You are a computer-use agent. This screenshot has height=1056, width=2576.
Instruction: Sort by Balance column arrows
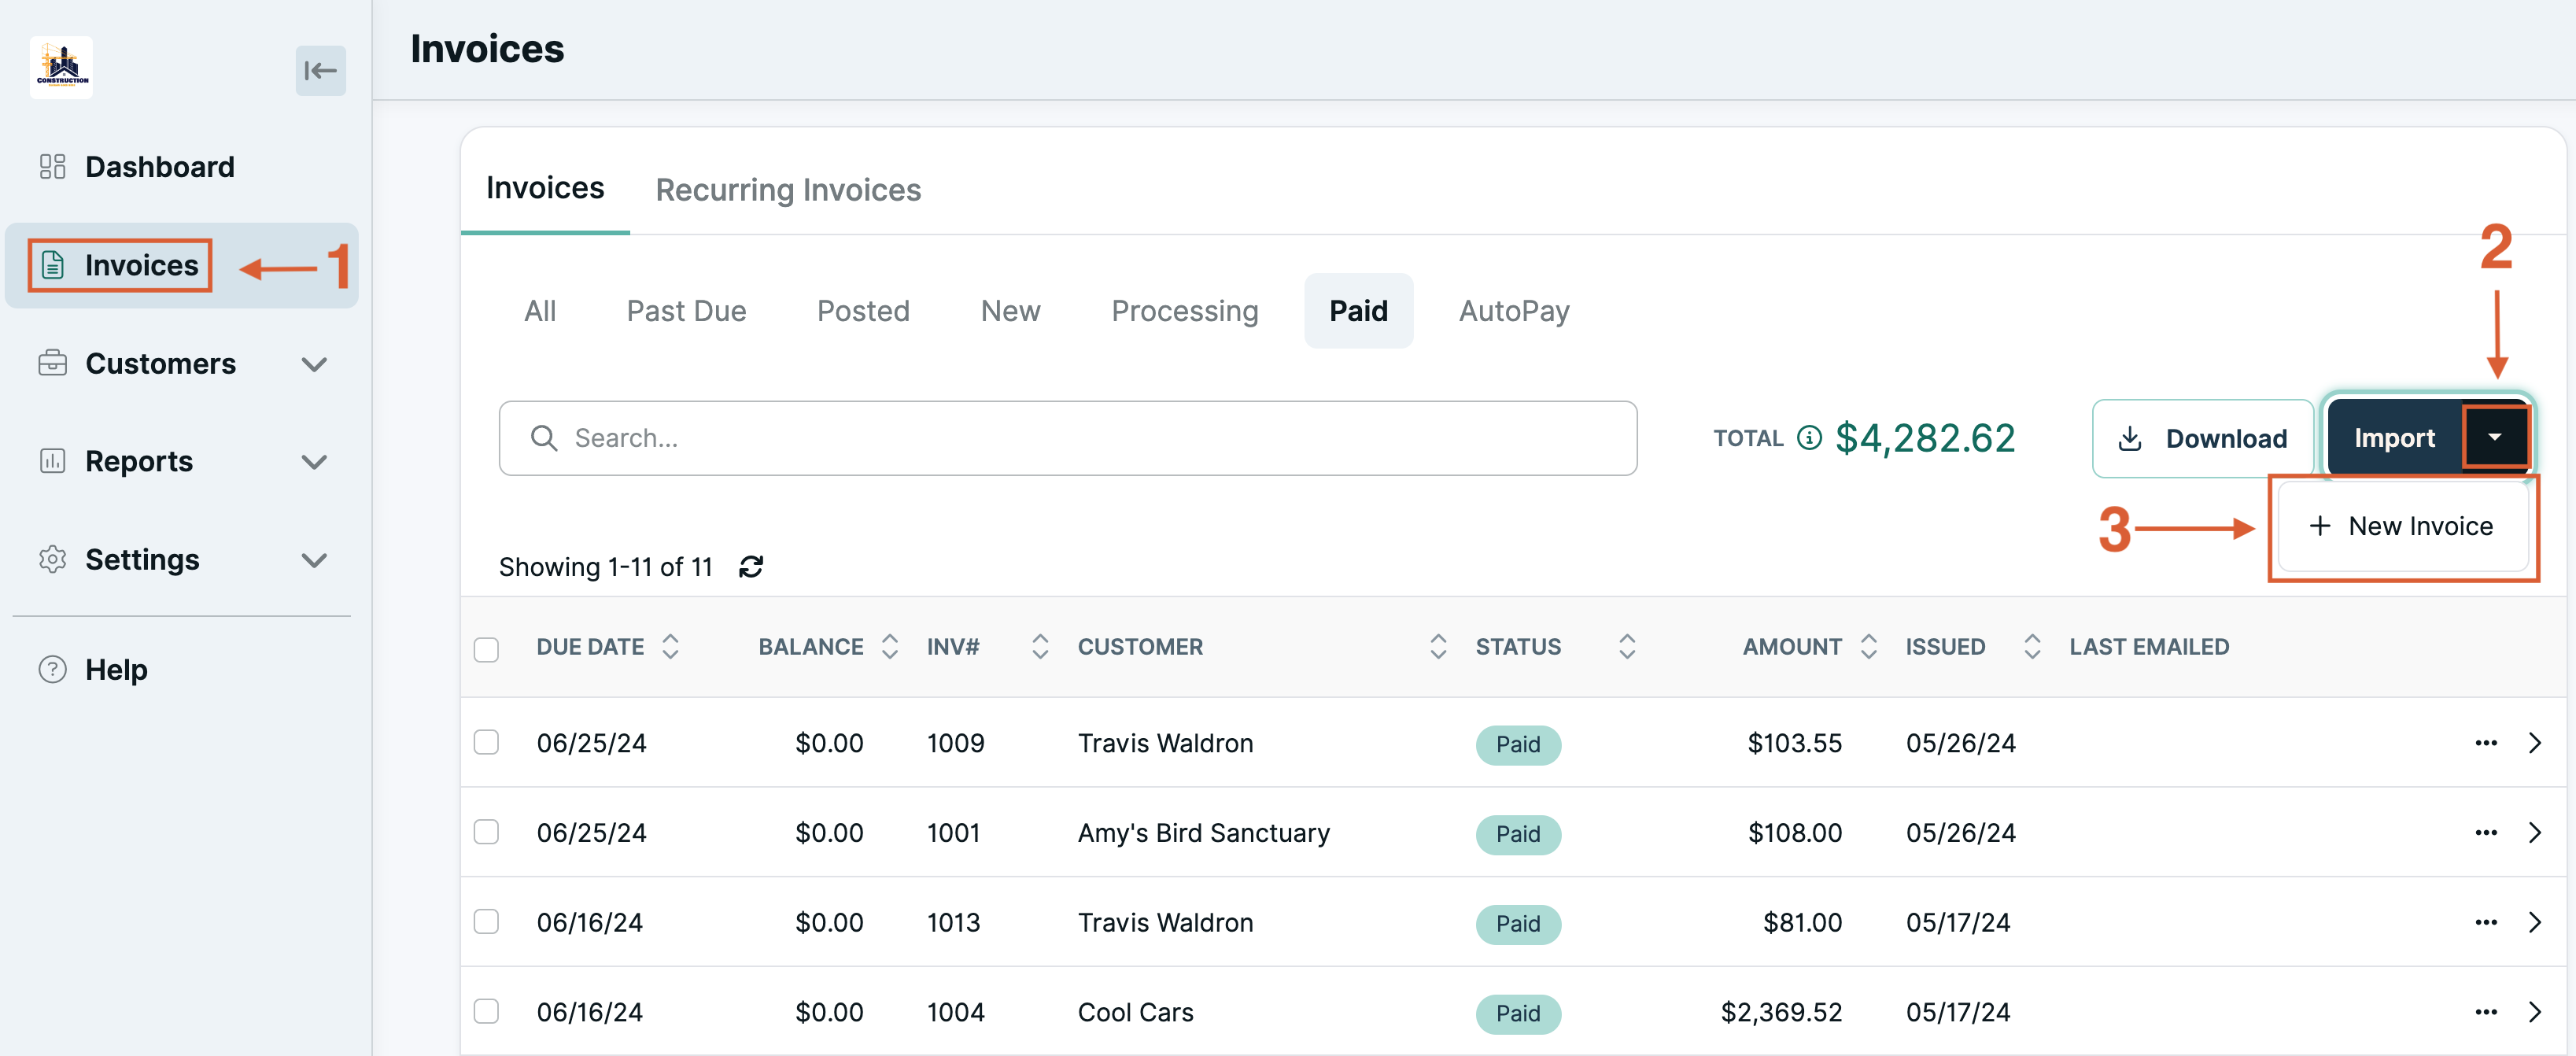click(890, 647)
